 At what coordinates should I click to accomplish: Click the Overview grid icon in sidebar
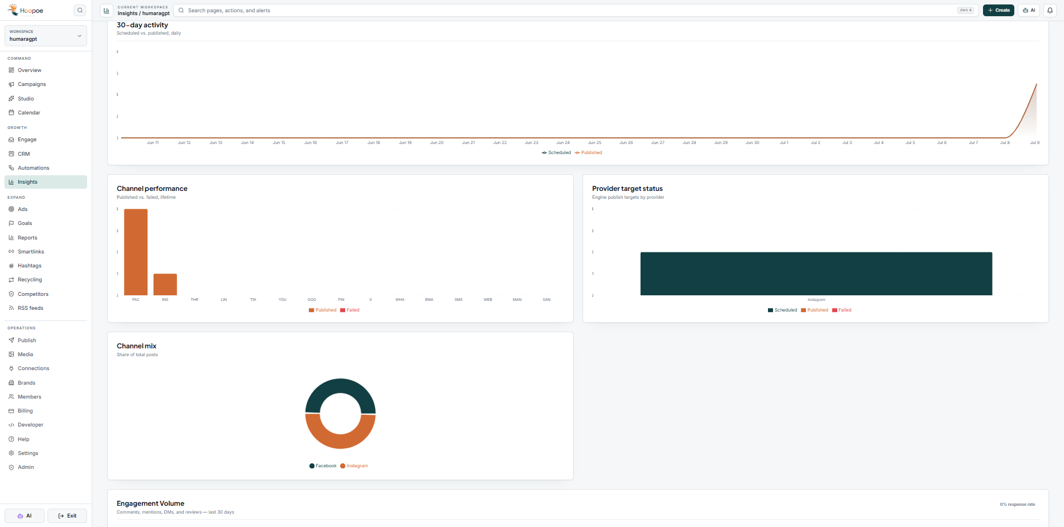point(11,70)
